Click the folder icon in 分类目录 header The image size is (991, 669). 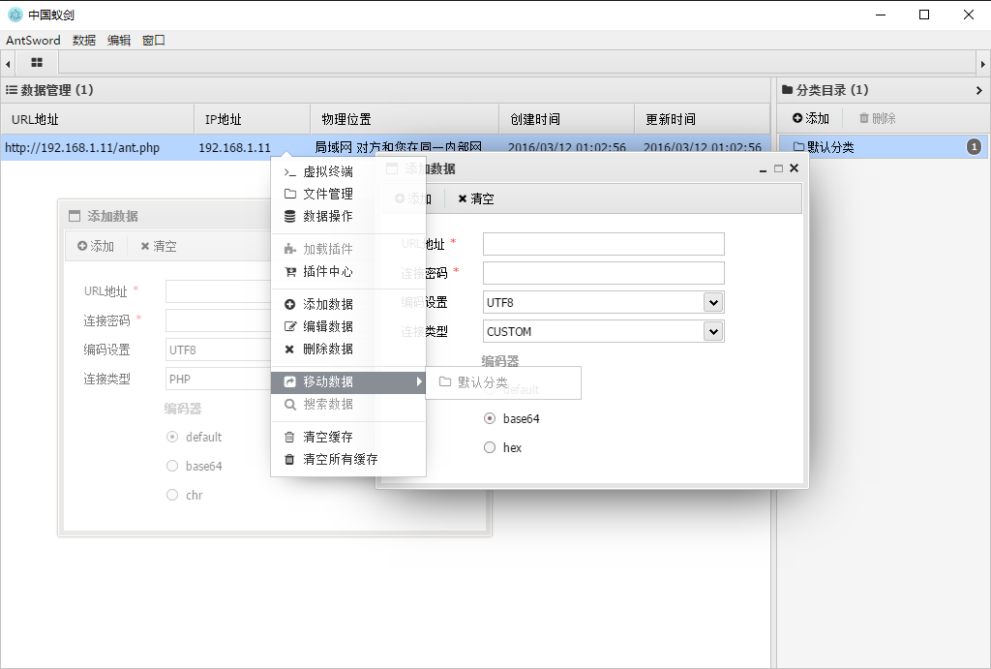click(788, 90)
